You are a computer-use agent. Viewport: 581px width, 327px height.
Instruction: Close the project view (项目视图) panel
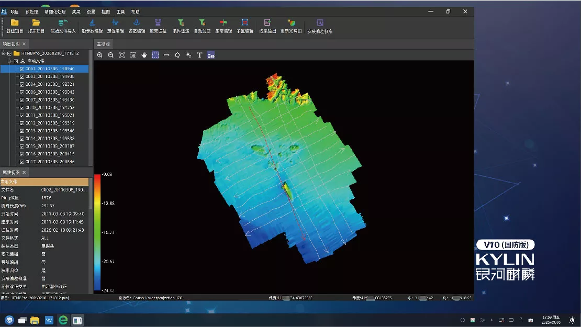coord(24,44)
